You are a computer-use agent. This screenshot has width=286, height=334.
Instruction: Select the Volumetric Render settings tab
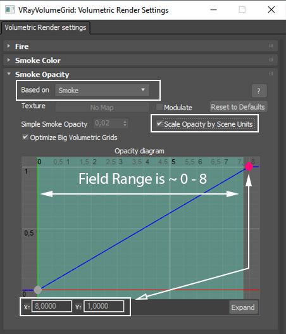[46, 27]
